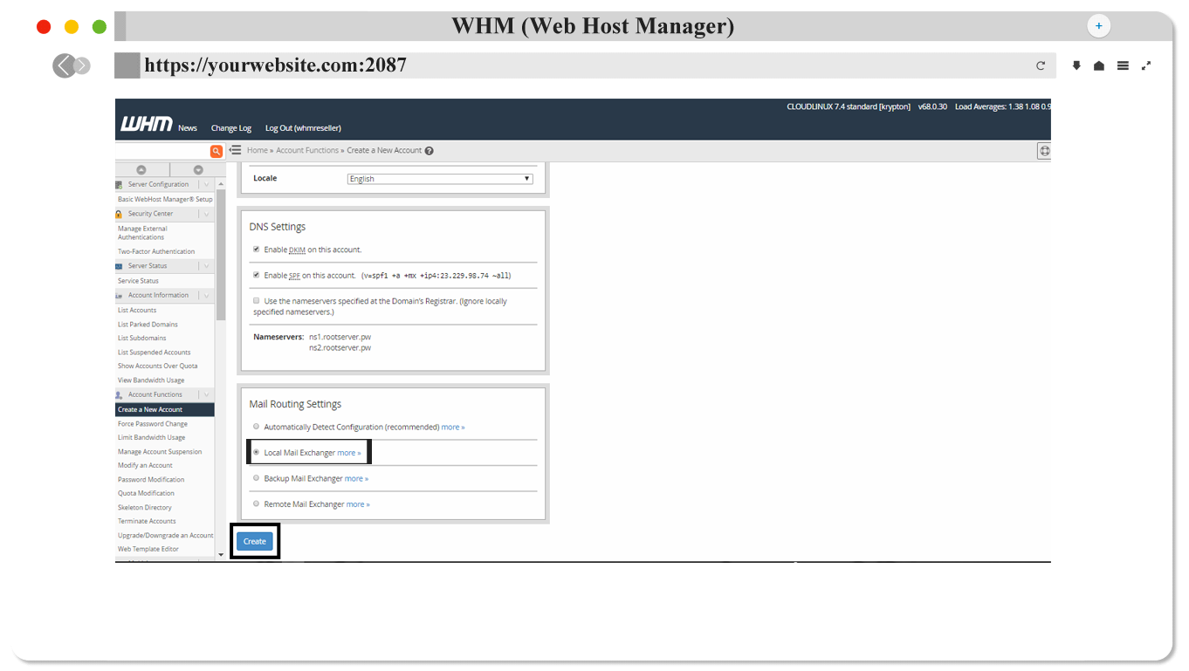Open Skeleton Directory in sidebar

[x=145, y=508]
